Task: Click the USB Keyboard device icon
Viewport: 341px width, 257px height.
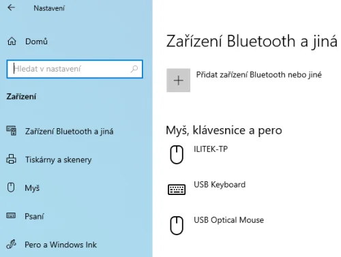Action: pos(177,190)
